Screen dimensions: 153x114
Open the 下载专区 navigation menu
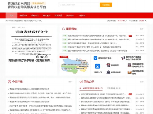click(82, 16)
